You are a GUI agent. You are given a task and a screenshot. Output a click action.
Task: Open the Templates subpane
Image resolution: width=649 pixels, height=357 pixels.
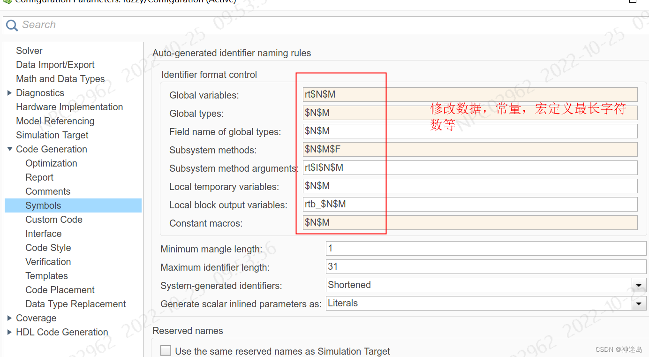pyautogui.click(x=46, y=276)
